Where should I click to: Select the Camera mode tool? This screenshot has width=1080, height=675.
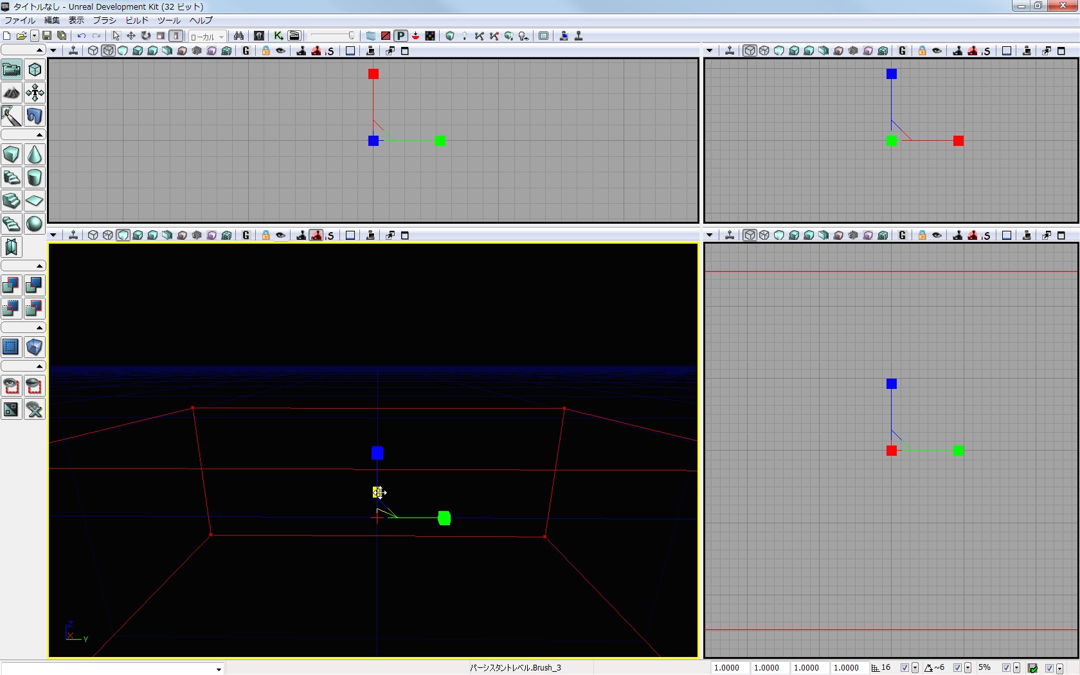click(x=12, y=69)
